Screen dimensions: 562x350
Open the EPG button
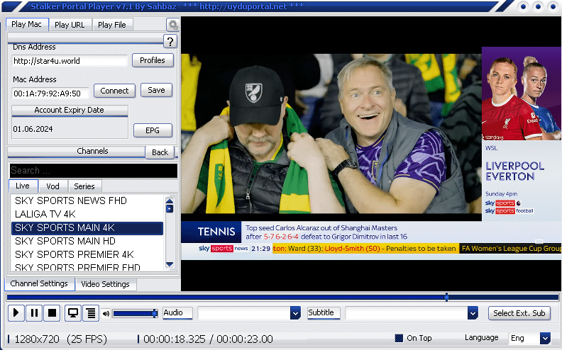[153, 130]
